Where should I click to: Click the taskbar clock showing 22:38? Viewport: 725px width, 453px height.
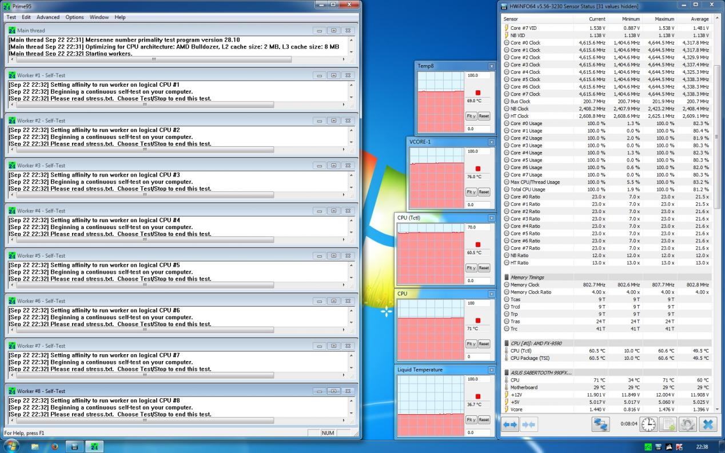coord(702,447)
